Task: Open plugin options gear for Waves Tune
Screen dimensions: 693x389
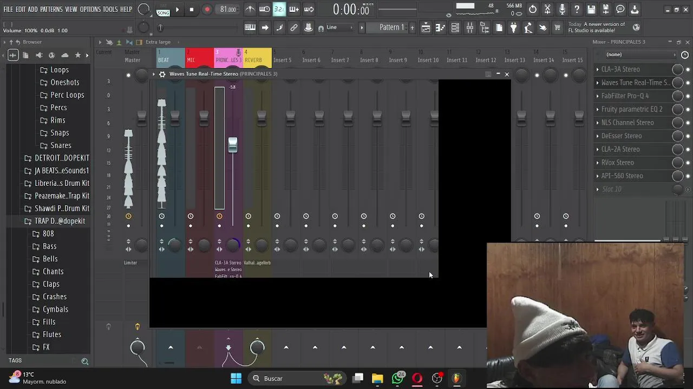Action: [162, 74]
